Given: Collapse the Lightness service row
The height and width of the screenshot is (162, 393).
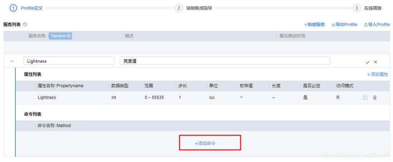Looking at the screenshot, I should click(12, 61).
